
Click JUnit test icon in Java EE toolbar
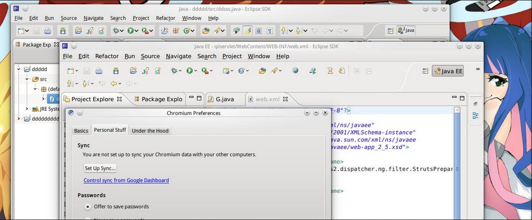point(145,71)
